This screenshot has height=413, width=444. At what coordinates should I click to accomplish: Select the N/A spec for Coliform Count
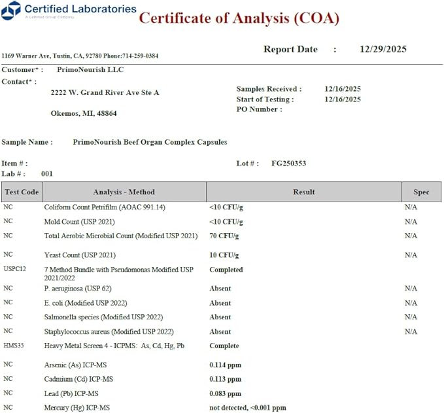click(x=411, y=207)
